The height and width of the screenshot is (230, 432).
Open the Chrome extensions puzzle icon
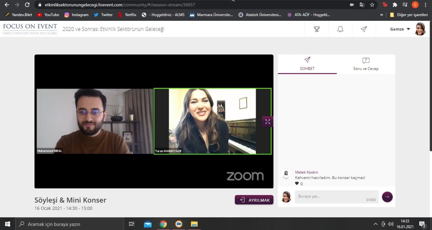pyautogui.click(x=395, y=5)
